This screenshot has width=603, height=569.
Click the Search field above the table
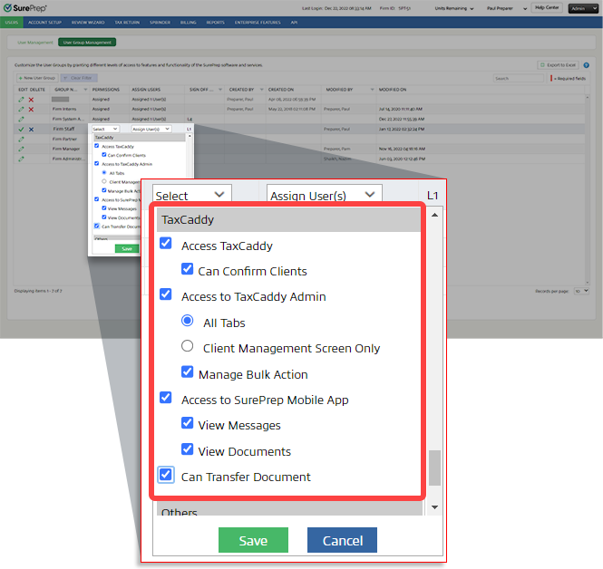pos(518,79)
